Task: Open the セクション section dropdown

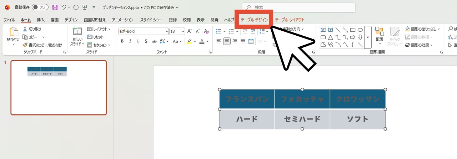Action: (x=99, y=45)
